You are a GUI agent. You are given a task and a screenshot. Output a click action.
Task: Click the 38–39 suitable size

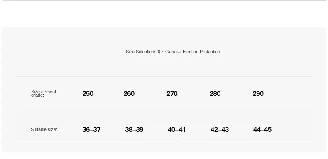134,129
